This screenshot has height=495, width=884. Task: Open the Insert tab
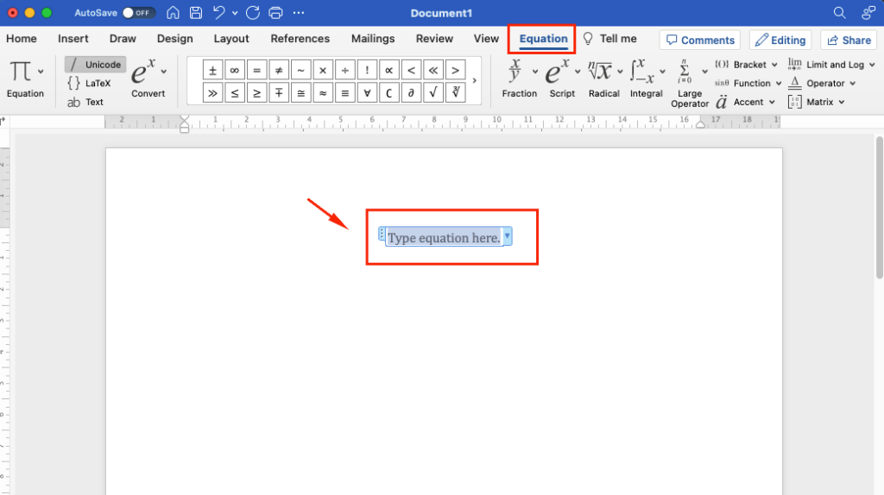(x=73, y=39)
